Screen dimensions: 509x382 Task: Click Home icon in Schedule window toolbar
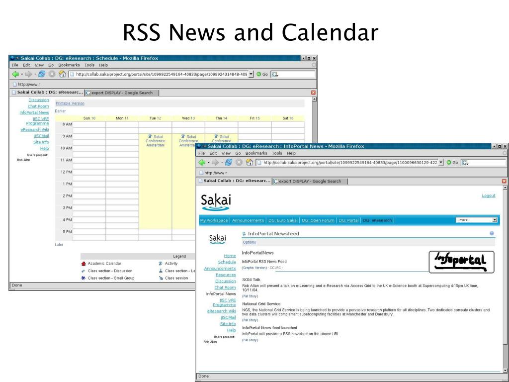click(62, 74)
